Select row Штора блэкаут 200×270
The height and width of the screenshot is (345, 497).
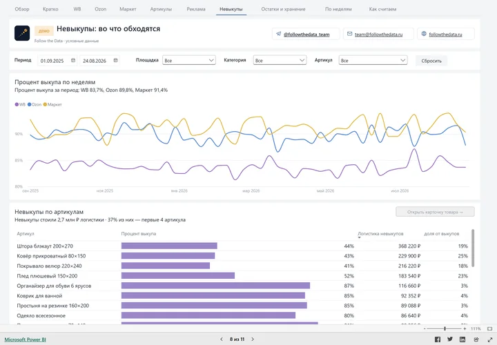(x=242, y=246)
